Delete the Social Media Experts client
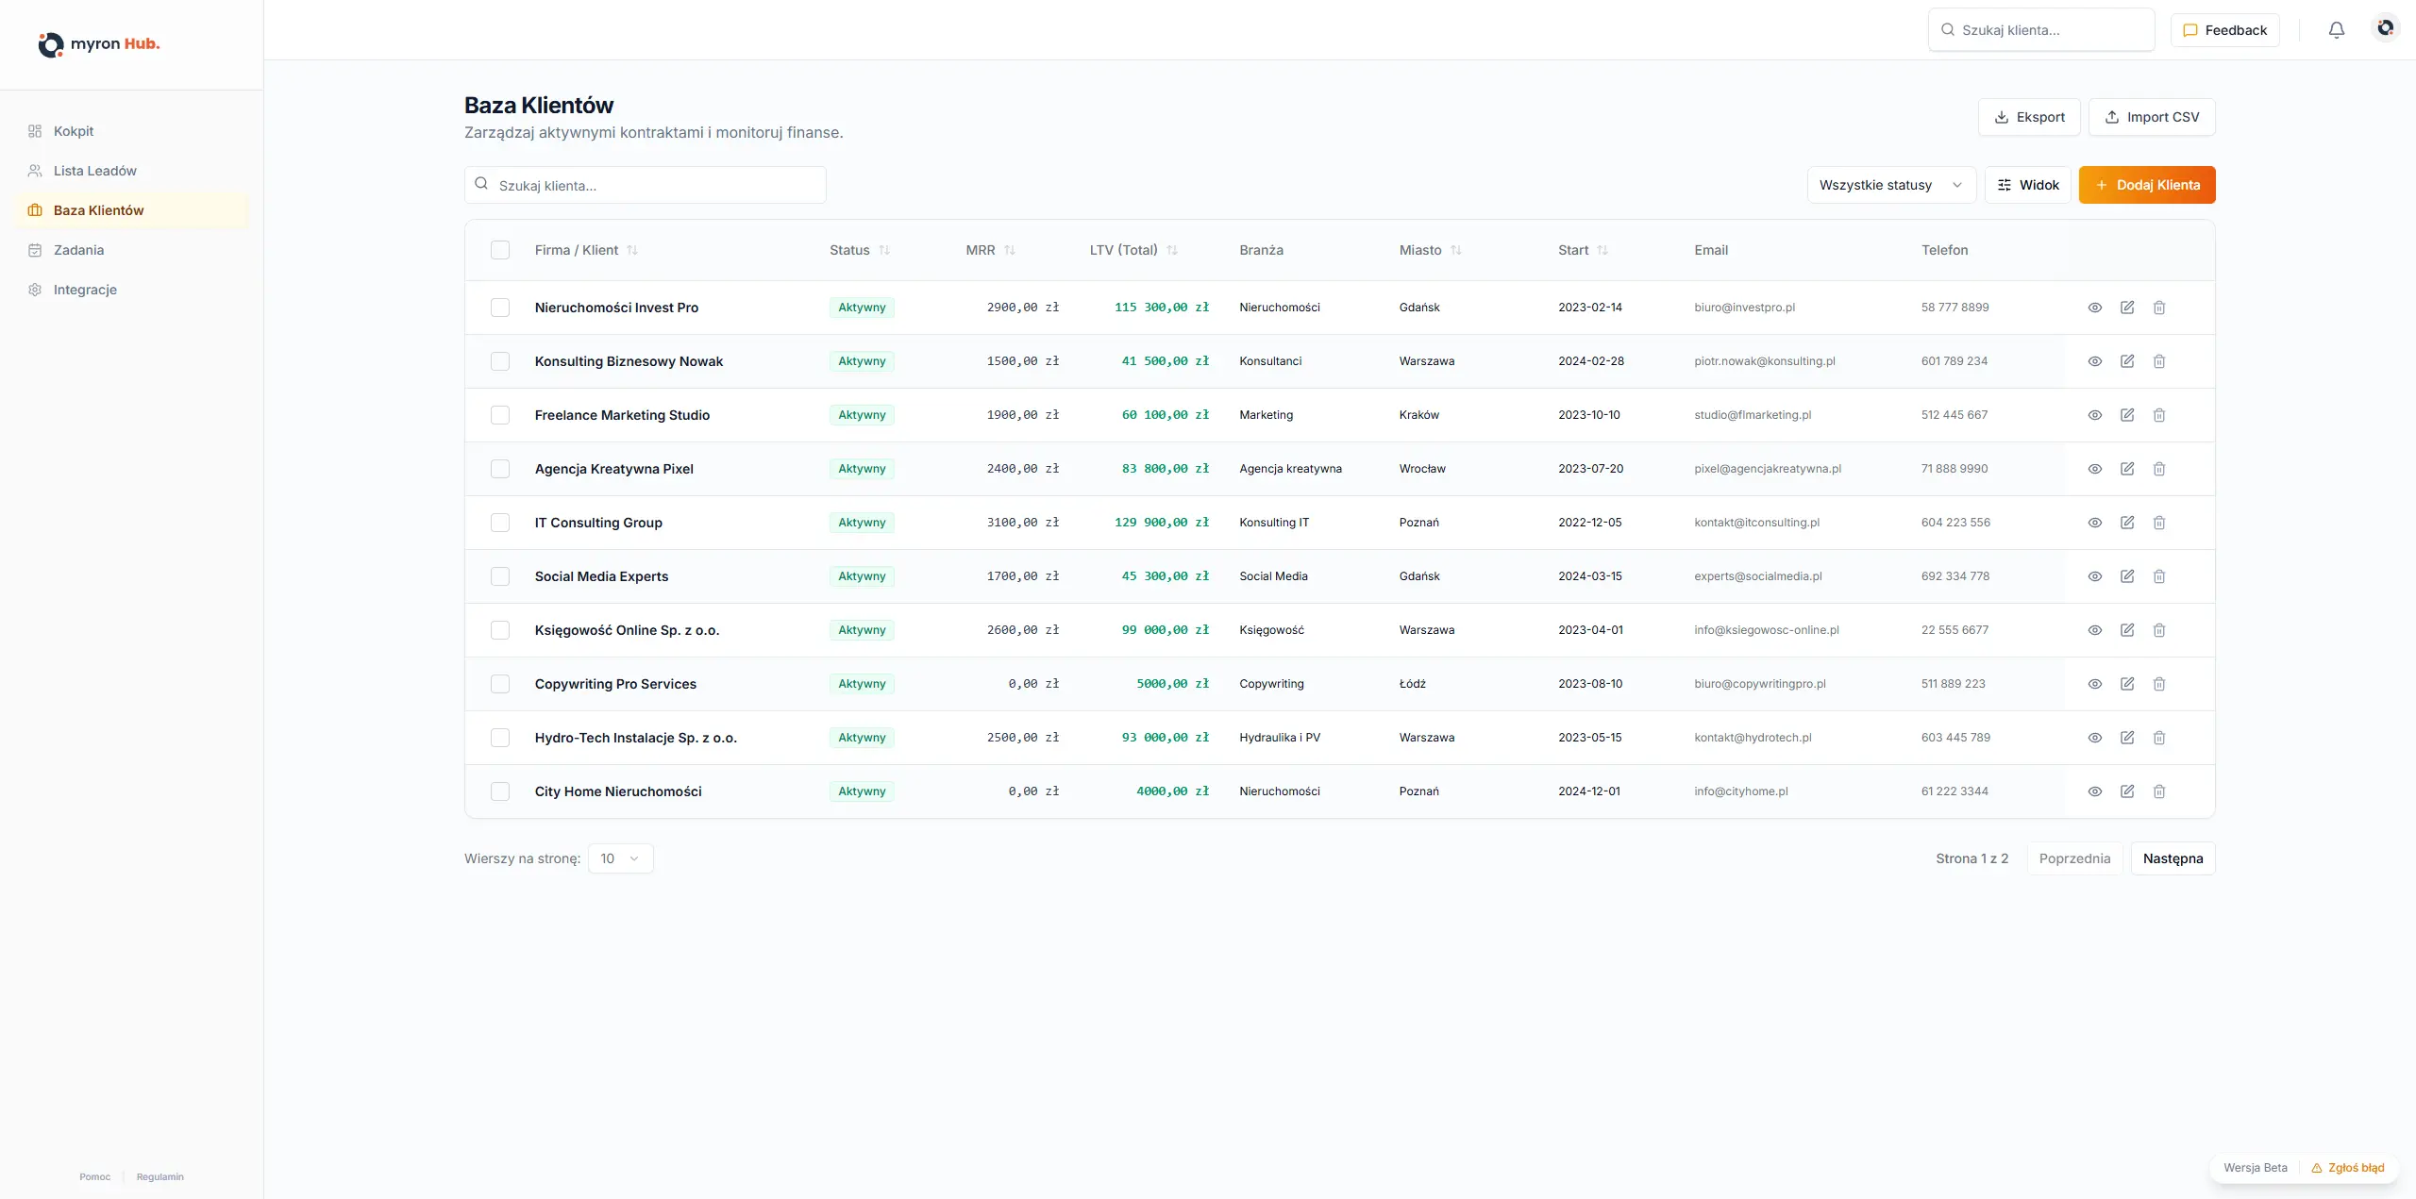 click(2158, 576)
